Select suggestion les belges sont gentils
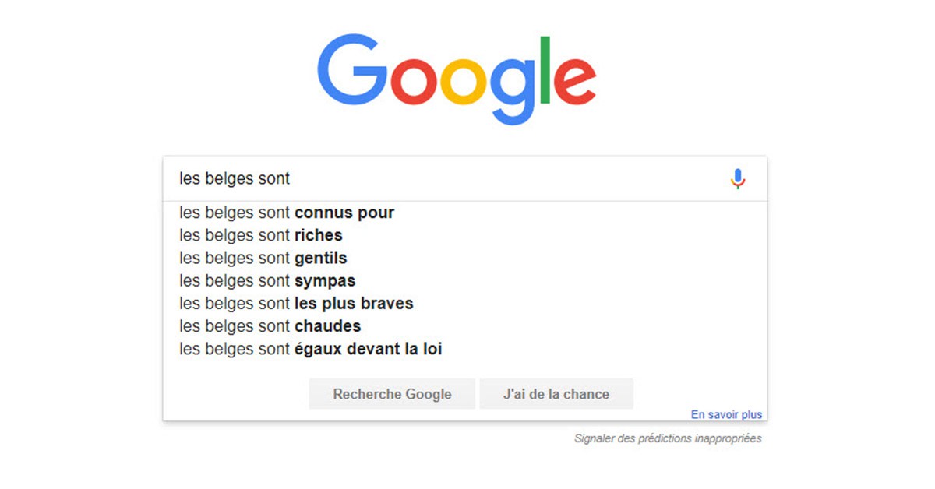This screenshot has height=489, width=935. click(x=263, y=258)
